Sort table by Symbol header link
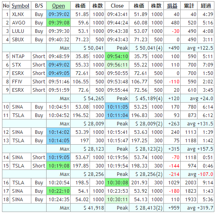The width and height of the screenshot is (216, 214). (20, 6)
